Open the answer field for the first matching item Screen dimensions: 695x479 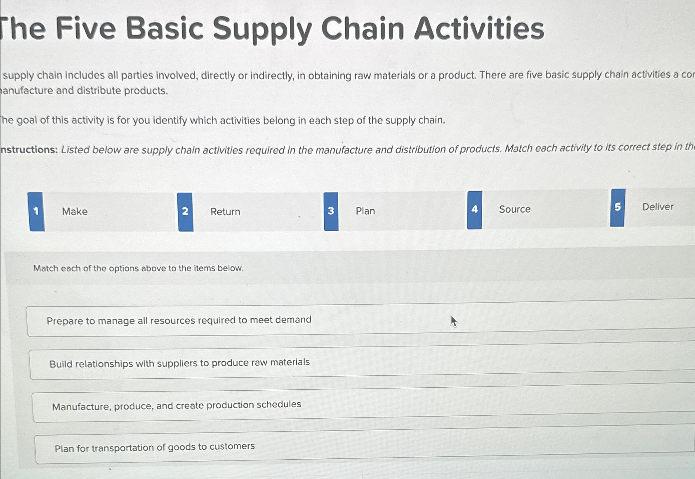tap(495, 321)
